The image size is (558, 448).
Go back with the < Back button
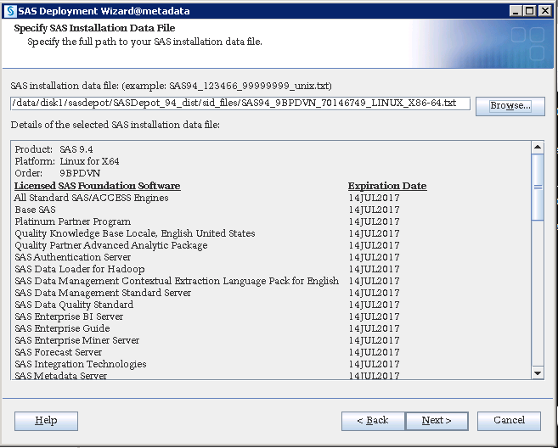[x=373, y=421]
